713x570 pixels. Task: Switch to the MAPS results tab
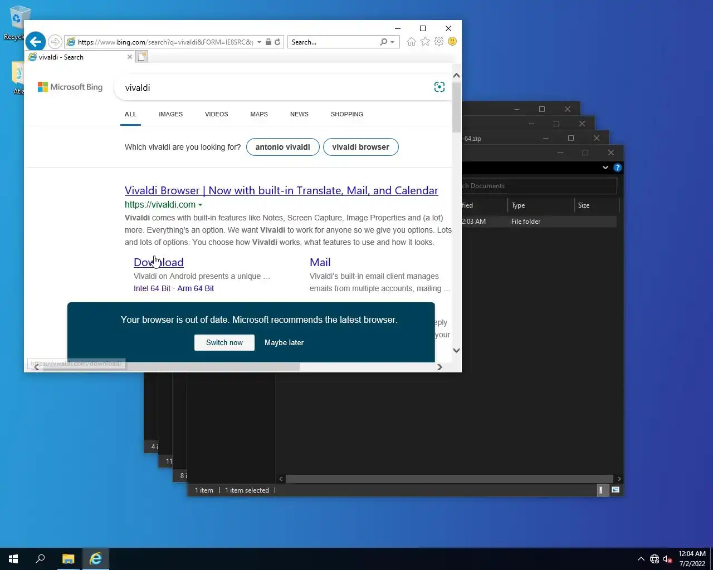coord(259,114)
